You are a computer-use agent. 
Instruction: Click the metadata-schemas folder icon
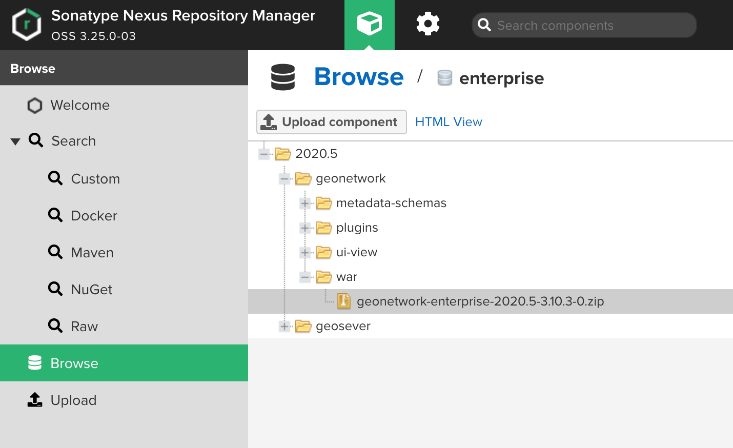(x=324, y=203)
